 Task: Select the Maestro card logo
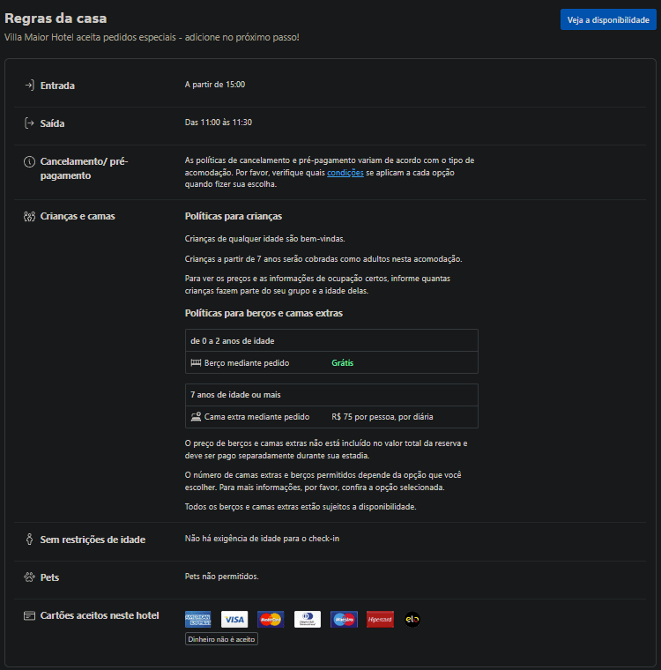pyautogui.click(x=344, y=620)
